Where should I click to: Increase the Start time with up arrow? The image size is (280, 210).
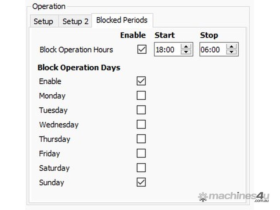[x=186, y=47]
